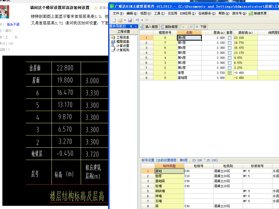The width and height of the screenshot is (279, 209).
Task: Open the 视图(V) menu
Action: pyautogui.click(x=145, y=13)
